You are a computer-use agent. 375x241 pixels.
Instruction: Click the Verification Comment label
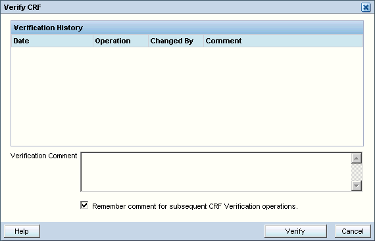[x=44, y=156]
